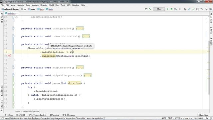The width and height of the screenshot is (213, 120).
Task: Toggle tool window bars in status corner
Action: click(x=2, y=118)
